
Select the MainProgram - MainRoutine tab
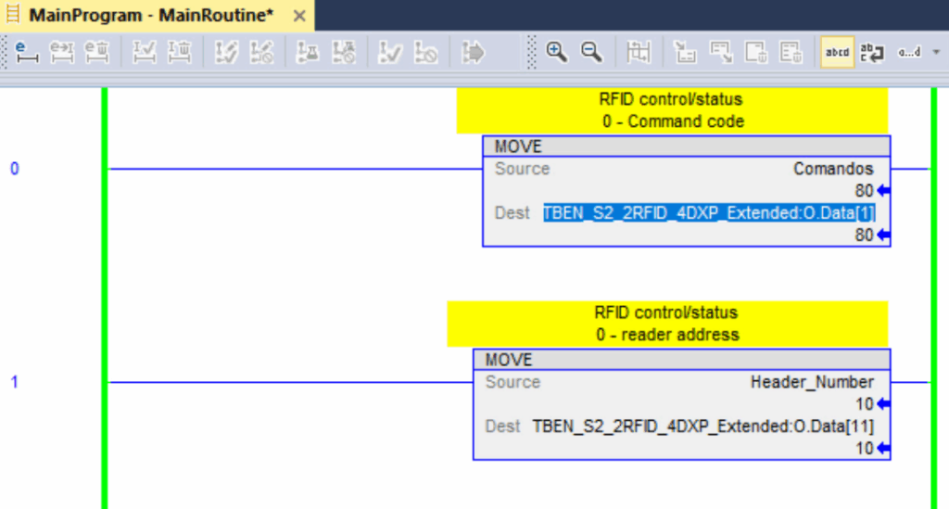coord(148,16)
